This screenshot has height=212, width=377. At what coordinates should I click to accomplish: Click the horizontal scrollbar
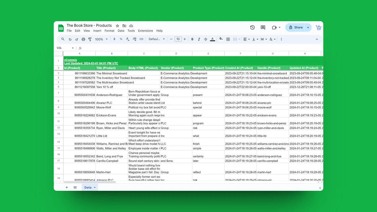90,182
